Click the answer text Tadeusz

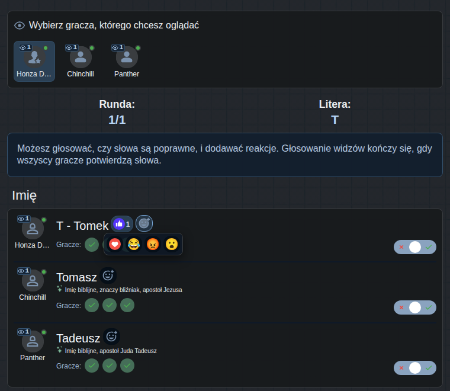pos(78,338)
